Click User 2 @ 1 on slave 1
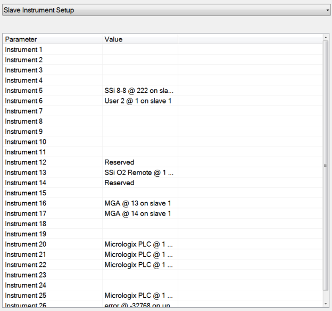332x311 pixels. tap(138, 101)
